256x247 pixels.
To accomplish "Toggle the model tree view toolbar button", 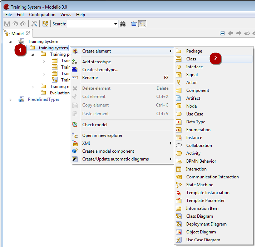I will coord(142,24).
